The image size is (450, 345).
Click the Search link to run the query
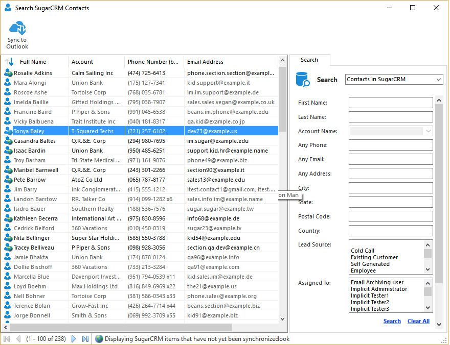click(x=392, y=321)
